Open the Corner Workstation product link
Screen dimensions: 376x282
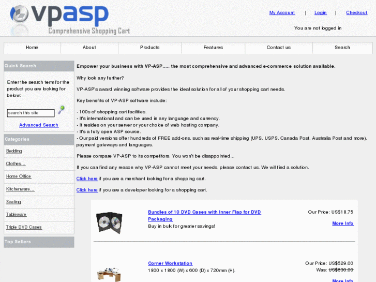tap(170, 263)
